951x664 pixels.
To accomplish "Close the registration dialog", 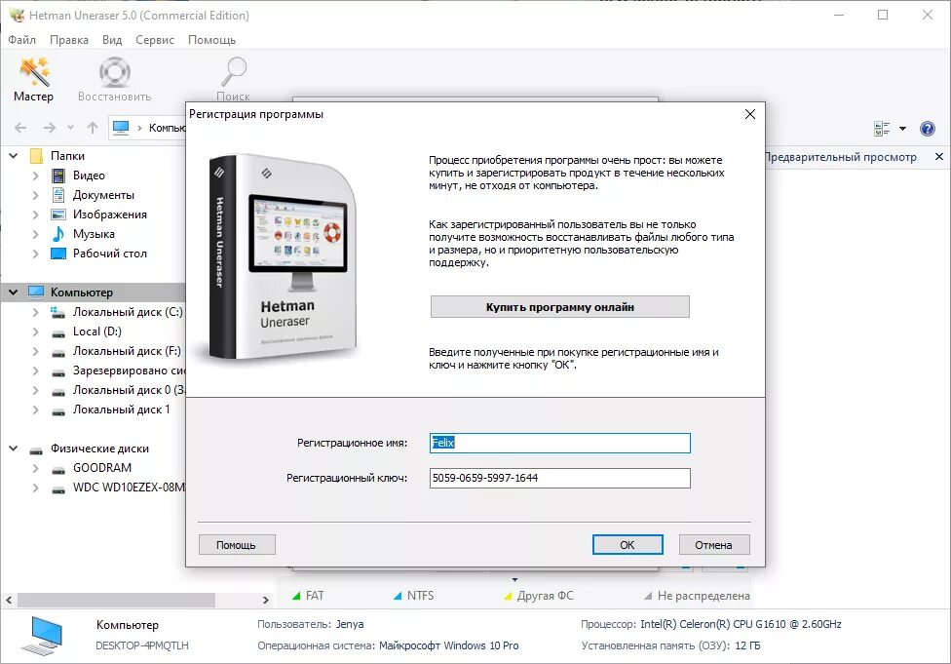I will (x=749, y=114).
